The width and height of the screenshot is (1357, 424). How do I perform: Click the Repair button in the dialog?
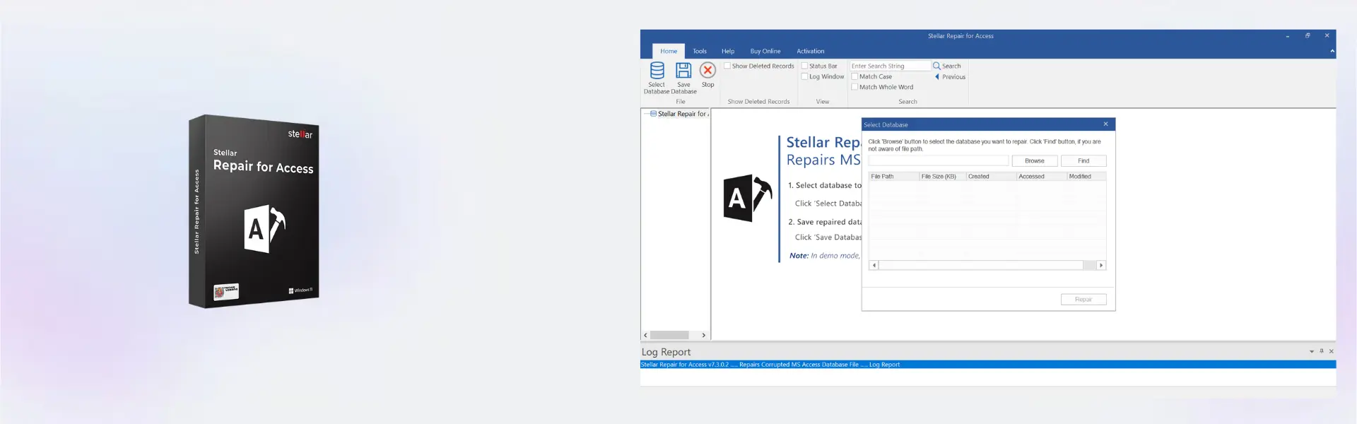click(1083, 300)
